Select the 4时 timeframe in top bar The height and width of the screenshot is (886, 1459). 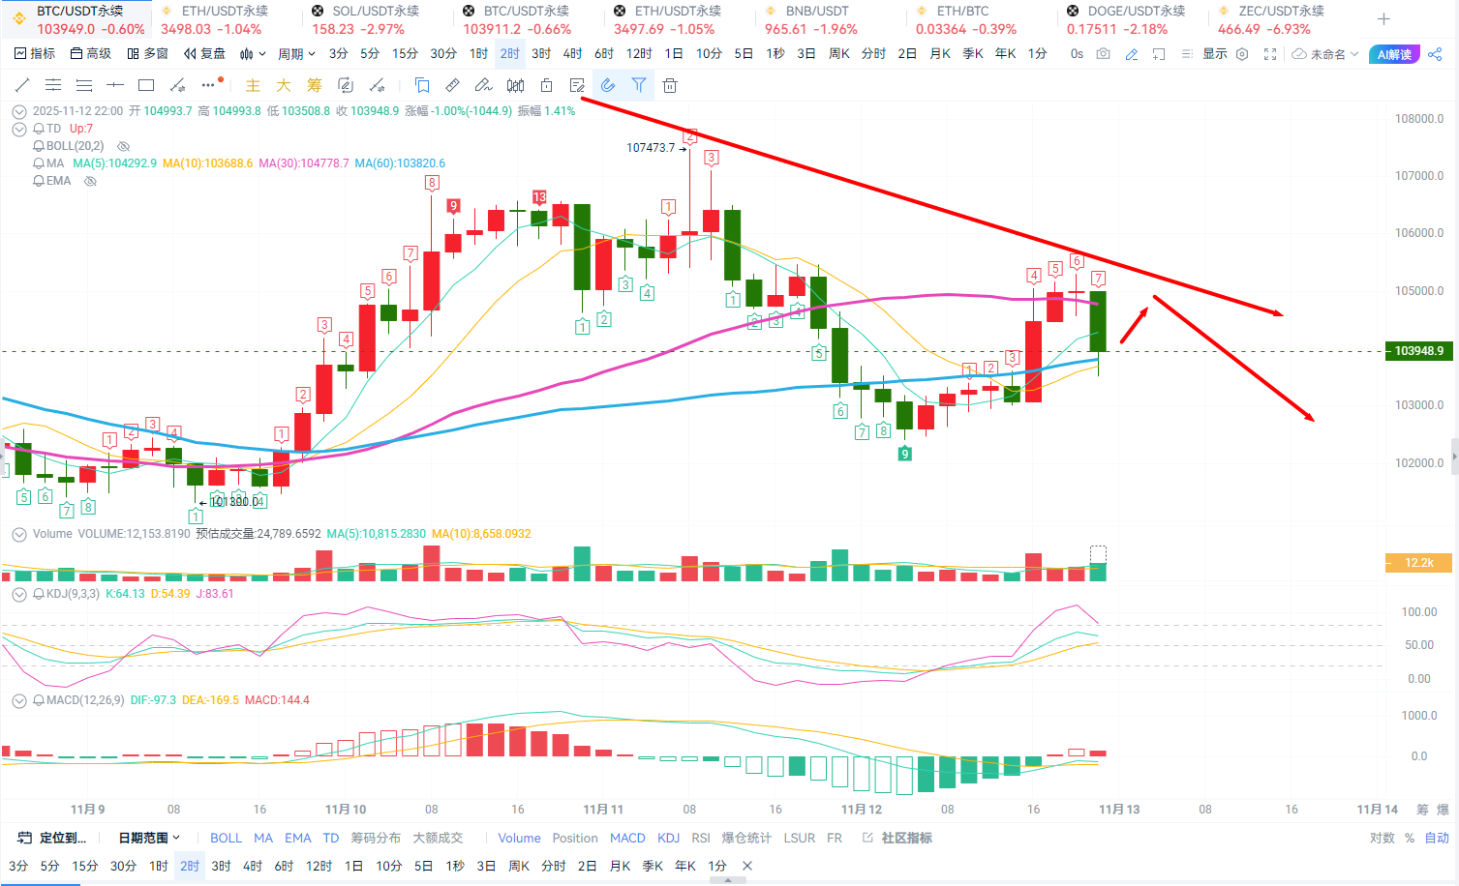pyautogui.click(x=572, y=54)
